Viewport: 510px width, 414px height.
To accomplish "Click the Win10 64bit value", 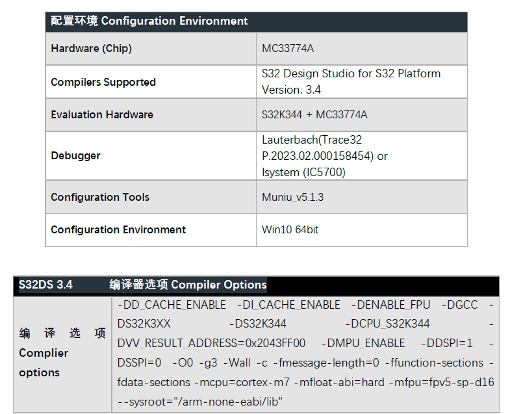I will (290, 230).
